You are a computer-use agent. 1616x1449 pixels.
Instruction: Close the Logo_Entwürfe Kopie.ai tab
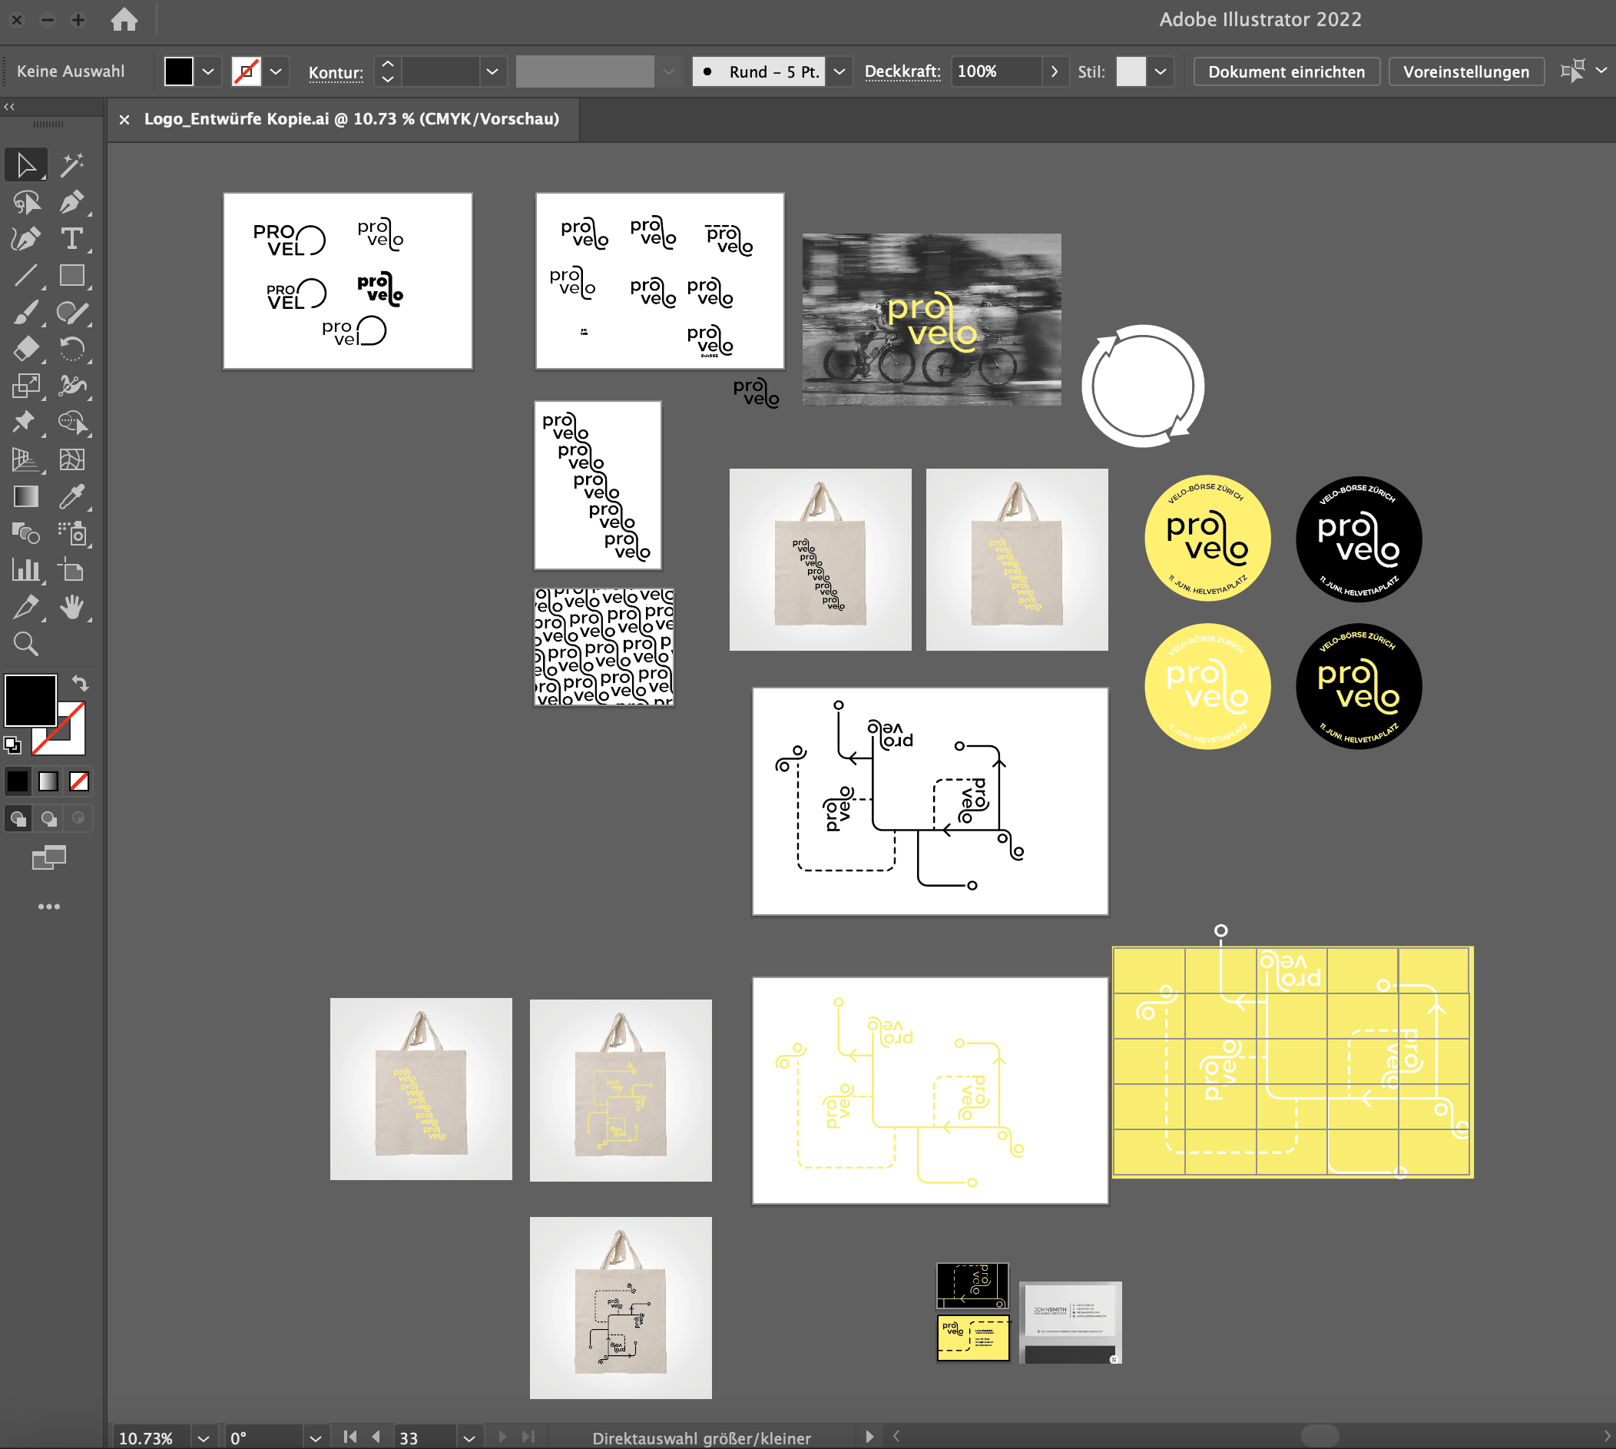point(124,119)
